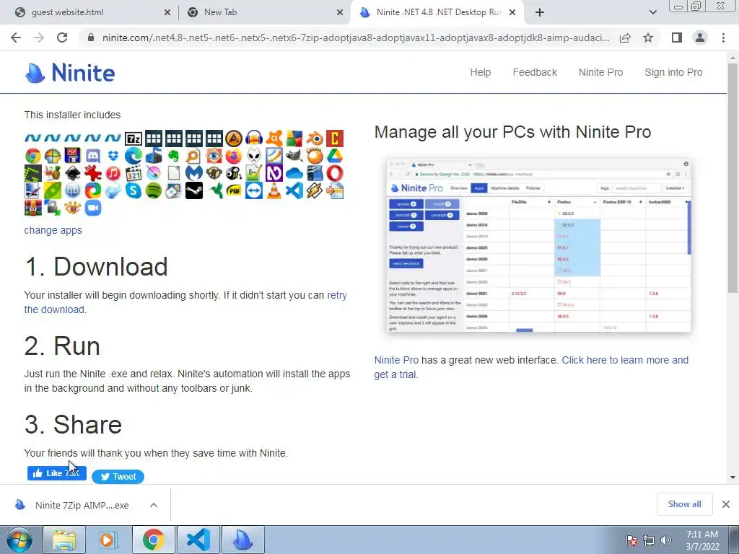Open the tab search dropdown arrow
Image resolution: width=739 pixels, height=554 pixels.
652,12
